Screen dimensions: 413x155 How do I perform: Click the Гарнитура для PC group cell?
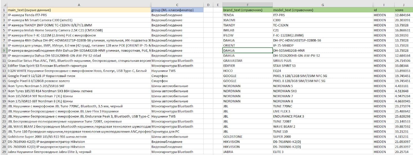pyautogui.click(x=177, y=131)
